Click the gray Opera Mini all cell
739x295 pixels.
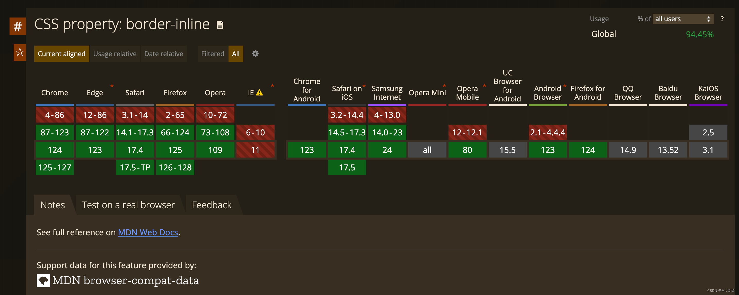[427, 150]
